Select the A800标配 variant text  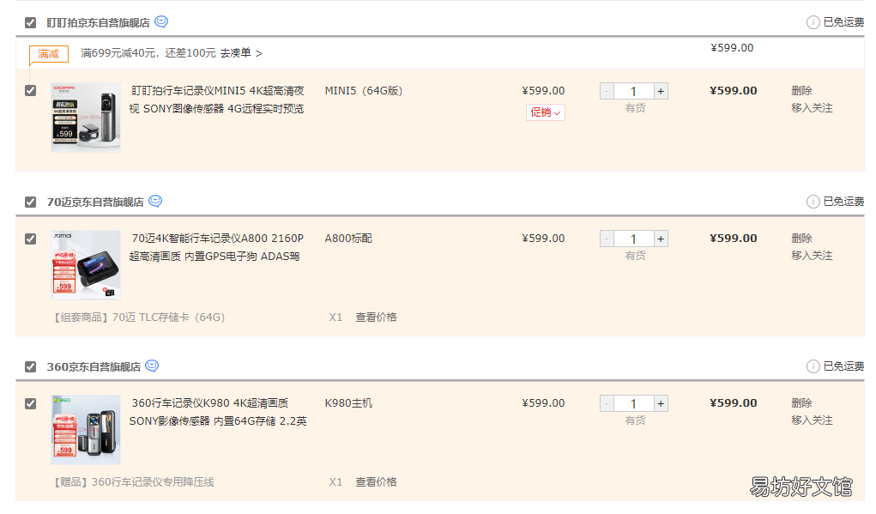pos(348,238)
